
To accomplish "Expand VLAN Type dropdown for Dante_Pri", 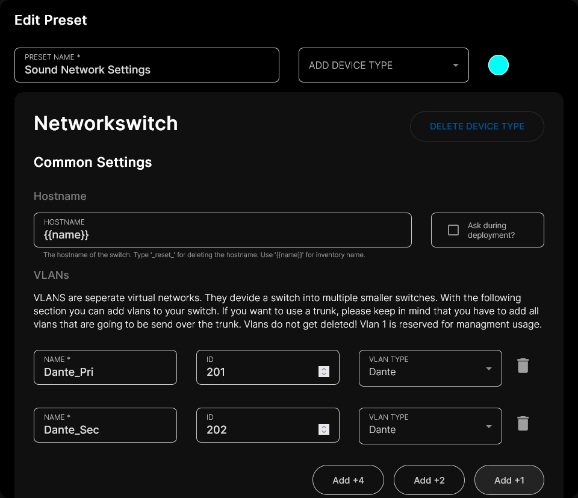I will point(430,368).
